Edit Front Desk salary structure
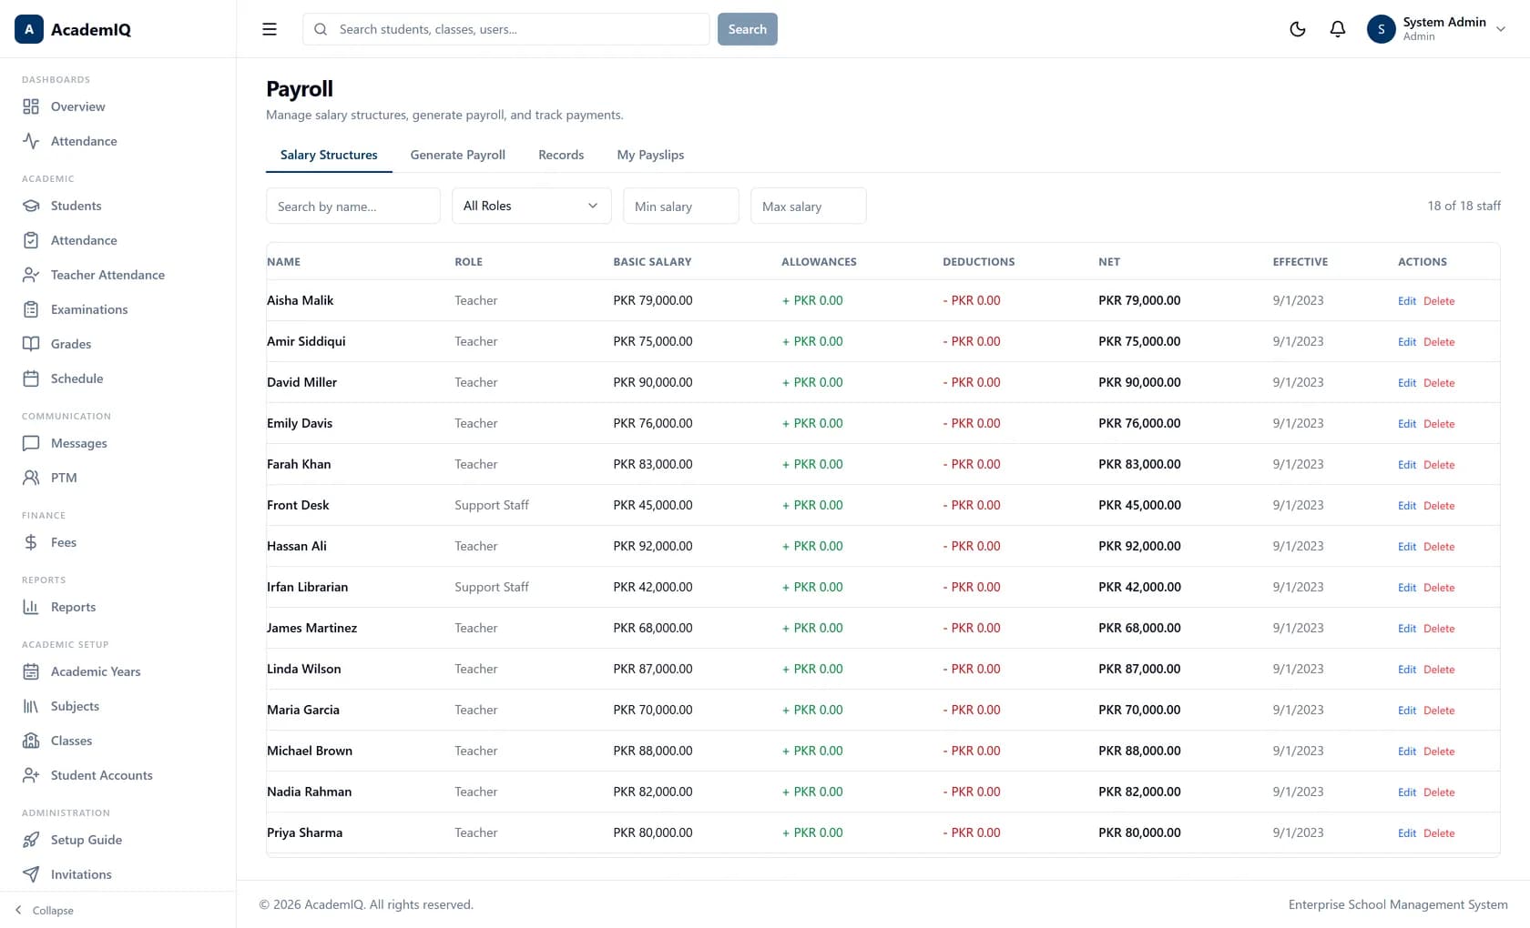Viewport: 1530px width, 928px height. [x=1407, y=506]
